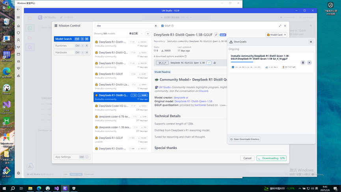The height and width of the screenshot is (192, 341).
Task: Open Windows Start menu
Action: [x=4, y=188]
